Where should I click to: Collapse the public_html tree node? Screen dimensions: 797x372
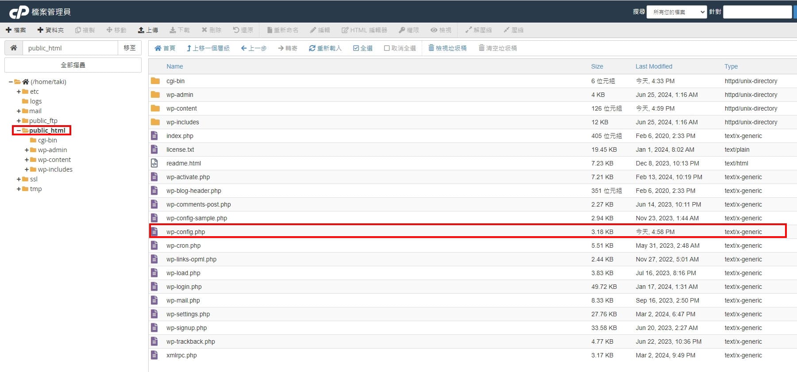pos(19,130)
